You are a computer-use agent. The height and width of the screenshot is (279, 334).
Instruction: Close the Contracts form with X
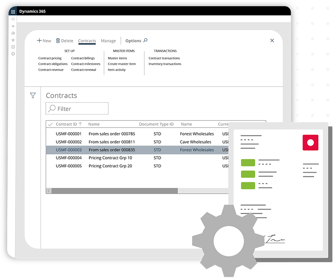coord(272,40)
